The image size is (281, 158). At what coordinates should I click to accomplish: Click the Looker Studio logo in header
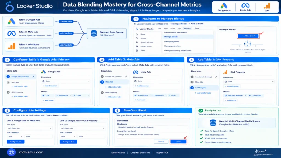10,7
